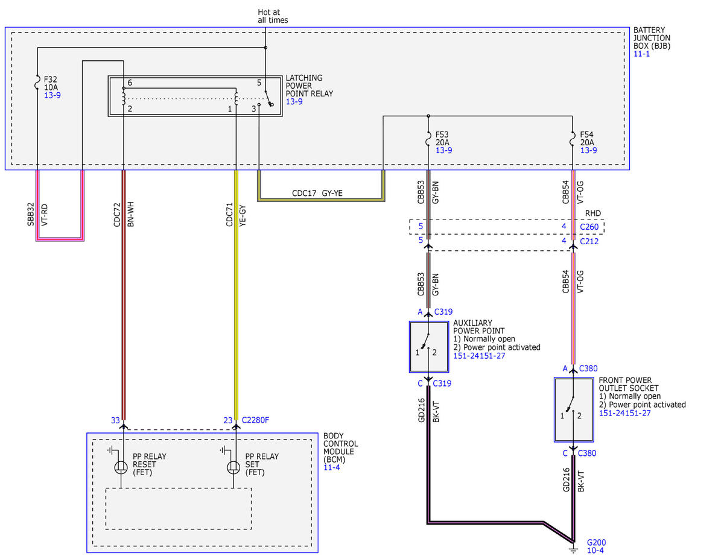Click the "F54 20A" fuse rating text
The image size is (724, 559).
click(587, 137)
